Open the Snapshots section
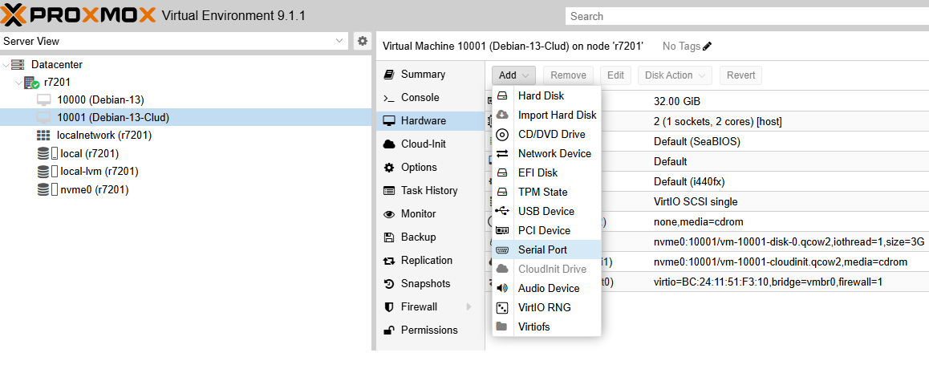This screenshot has width=929, height=369. click(425, 283)
